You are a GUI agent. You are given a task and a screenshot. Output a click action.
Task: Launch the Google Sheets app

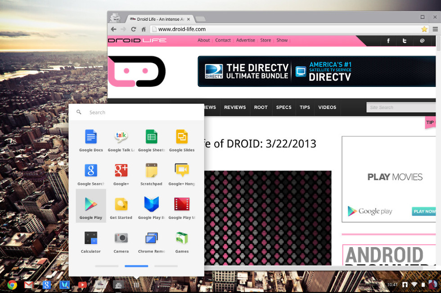point(151,140)
